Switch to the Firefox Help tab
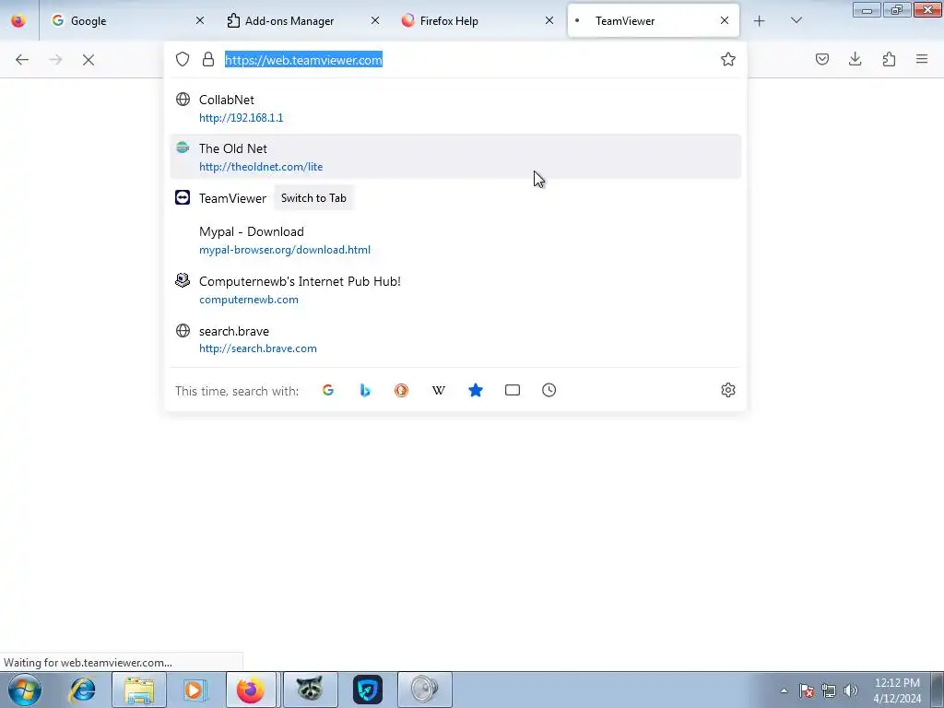944x708 pixels. tap(478, 20)
